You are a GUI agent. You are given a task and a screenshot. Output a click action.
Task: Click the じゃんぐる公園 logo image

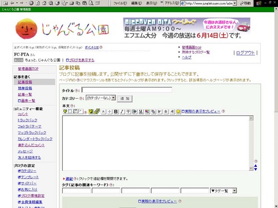tap(62, 29)
